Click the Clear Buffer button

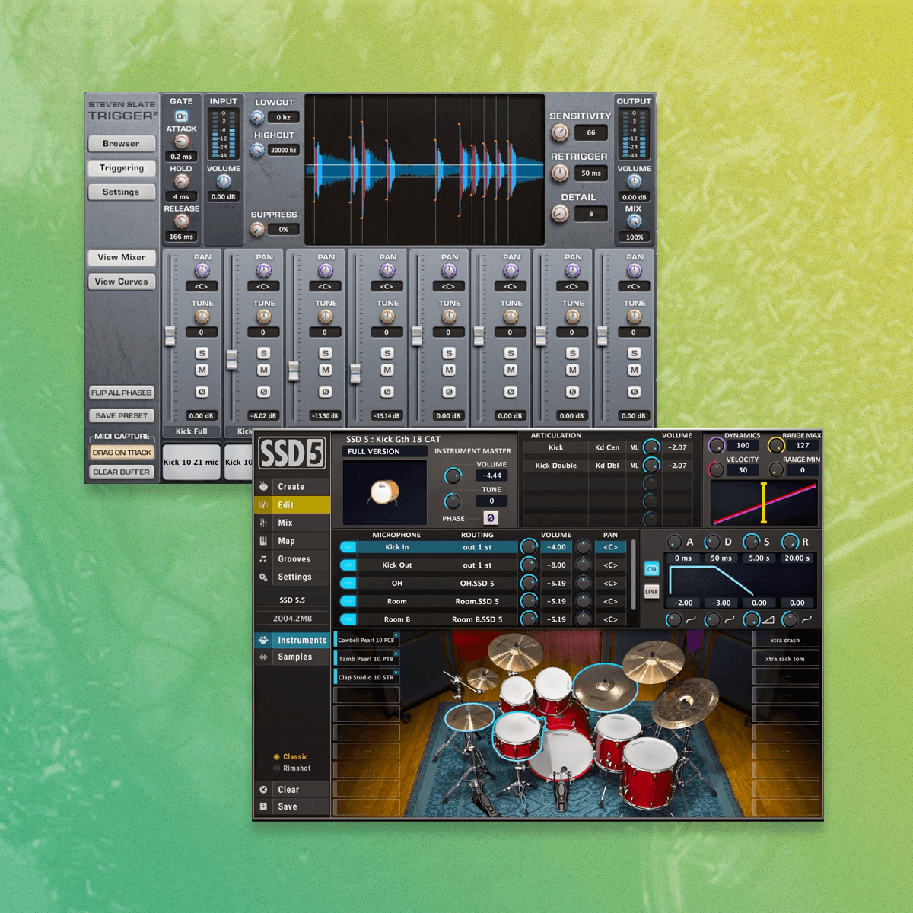point(122,472)
